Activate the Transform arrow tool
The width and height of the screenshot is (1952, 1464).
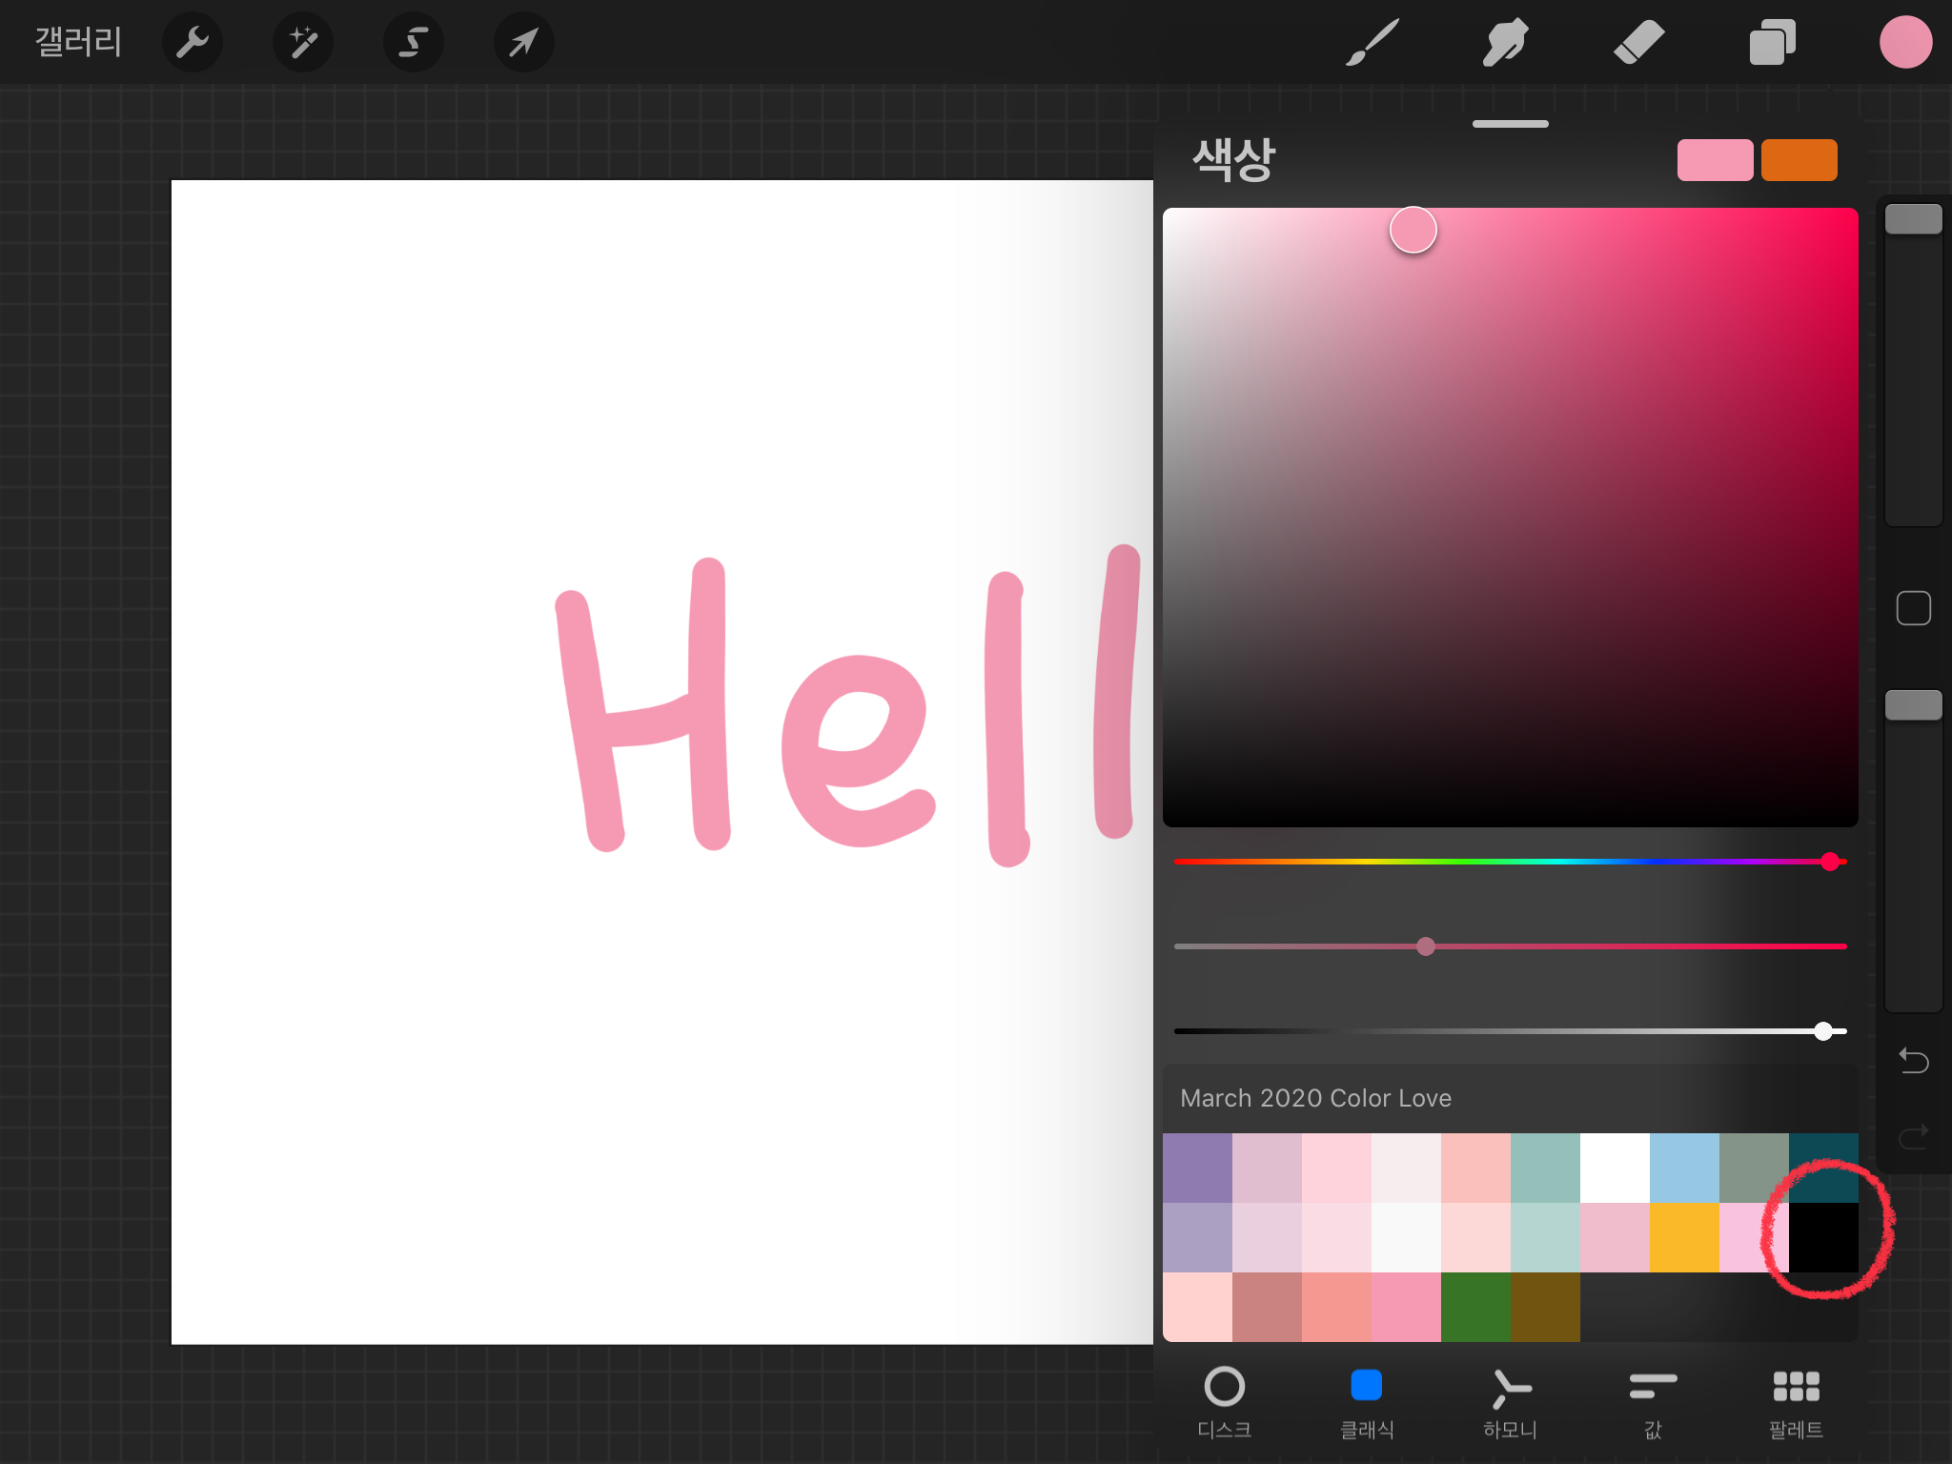[x=523, y=42]
